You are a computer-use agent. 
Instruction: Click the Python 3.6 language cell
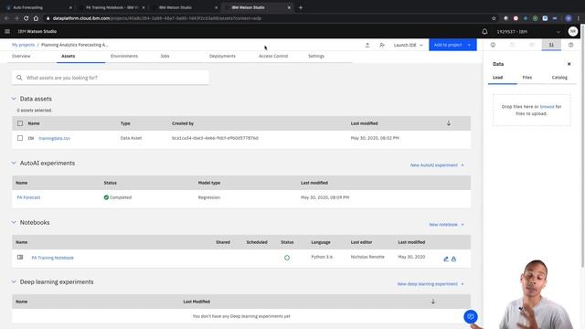[x=322, y=257]
